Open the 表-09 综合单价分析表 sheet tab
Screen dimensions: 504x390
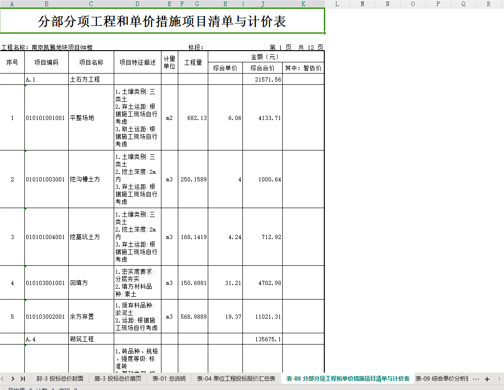(442, 379)
